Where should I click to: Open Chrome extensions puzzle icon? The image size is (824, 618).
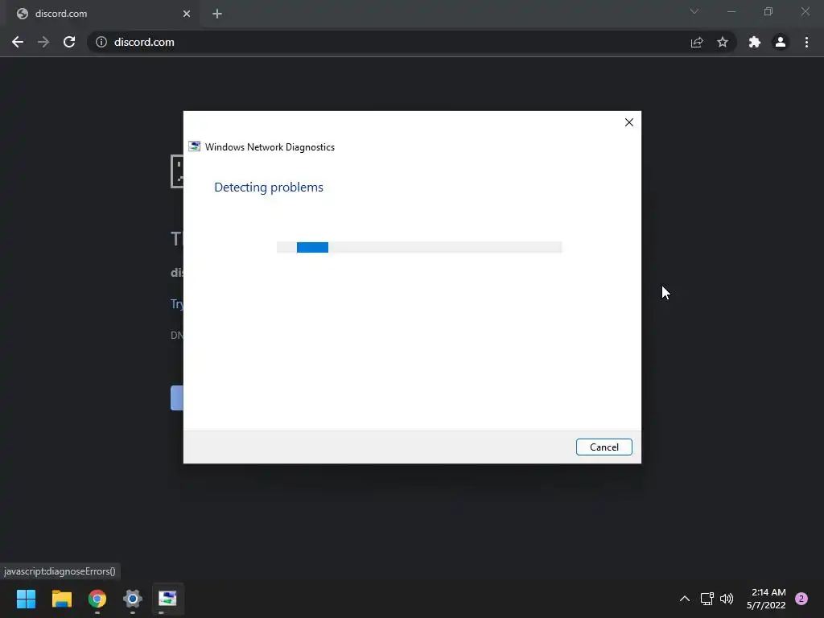(755, 42)
